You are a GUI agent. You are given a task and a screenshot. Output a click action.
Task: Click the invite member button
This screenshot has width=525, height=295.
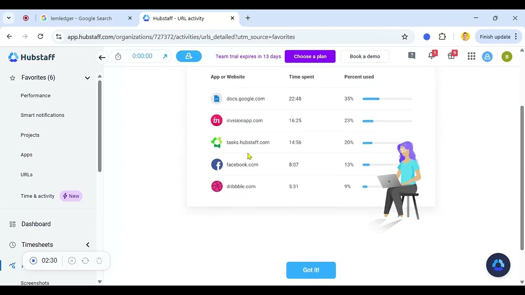[x=189, y=56]
